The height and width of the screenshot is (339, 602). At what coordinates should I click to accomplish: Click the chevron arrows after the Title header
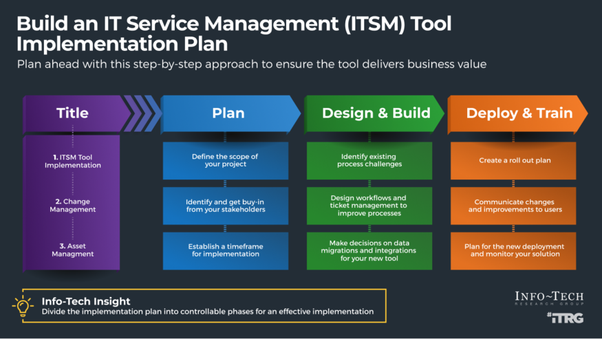[x=144, y=113]
